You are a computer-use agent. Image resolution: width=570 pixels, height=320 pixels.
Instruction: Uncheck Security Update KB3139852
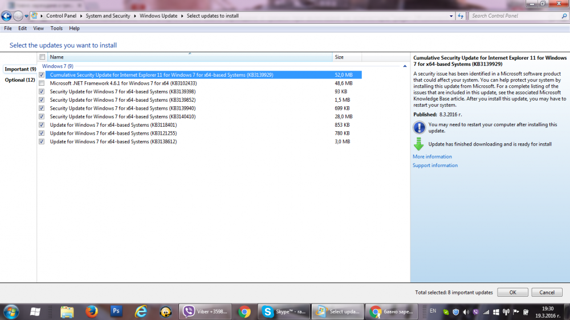coord(42,99)
